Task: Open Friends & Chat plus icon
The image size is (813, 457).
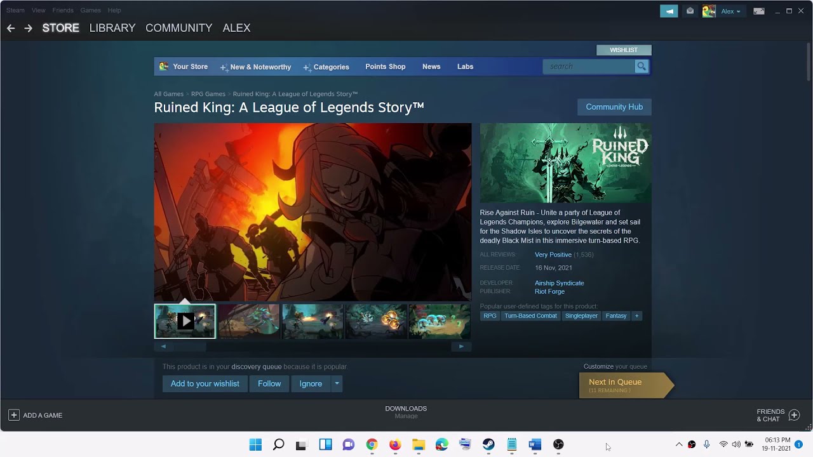Action: 794,415
